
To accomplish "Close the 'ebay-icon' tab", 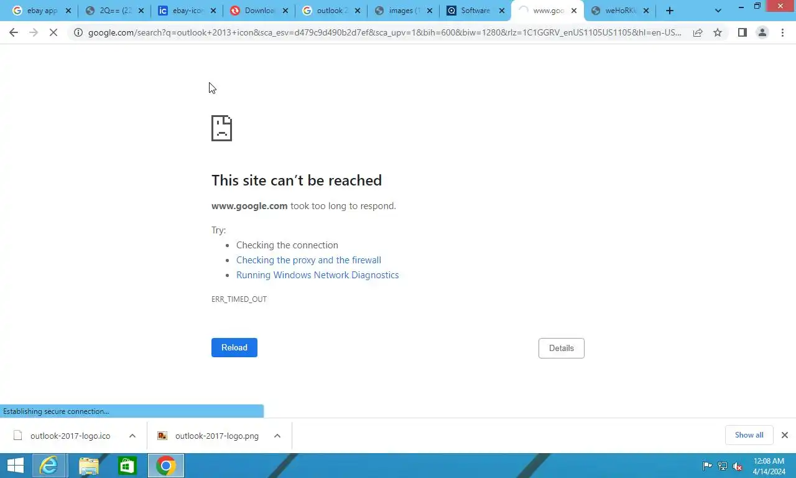I will (x=213, y=11).
